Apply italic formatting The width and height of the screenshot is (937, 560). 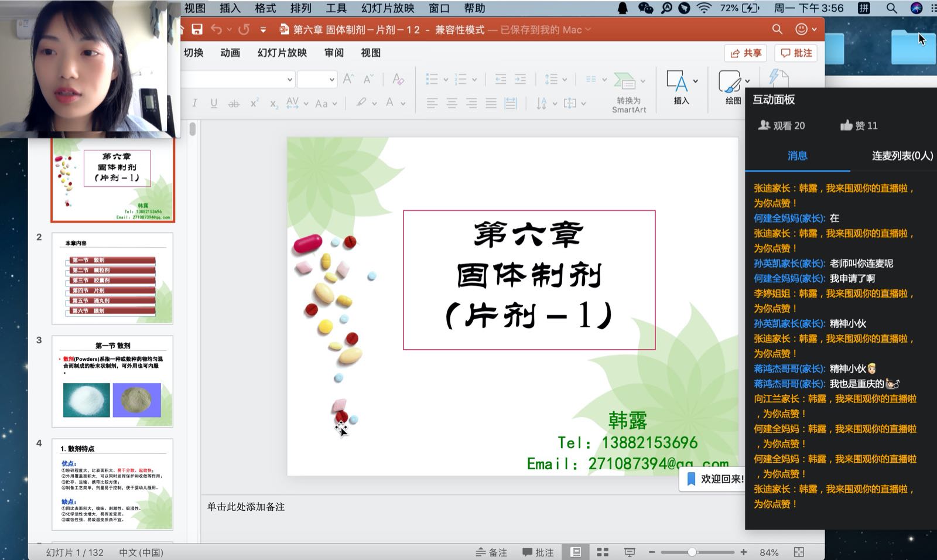pos(194,103)
